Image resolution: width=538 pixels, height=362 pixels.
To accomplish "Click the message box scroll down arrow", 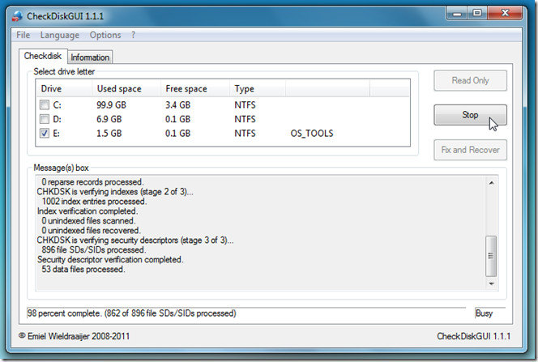I will (491, 283).
